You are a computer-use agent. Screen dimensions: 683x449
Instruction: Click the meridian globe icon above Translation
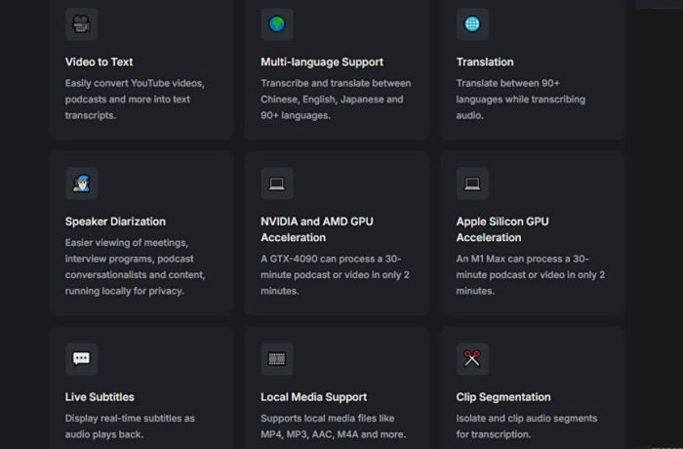(472, 23)
